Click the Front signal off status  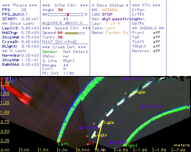(157, 33)
